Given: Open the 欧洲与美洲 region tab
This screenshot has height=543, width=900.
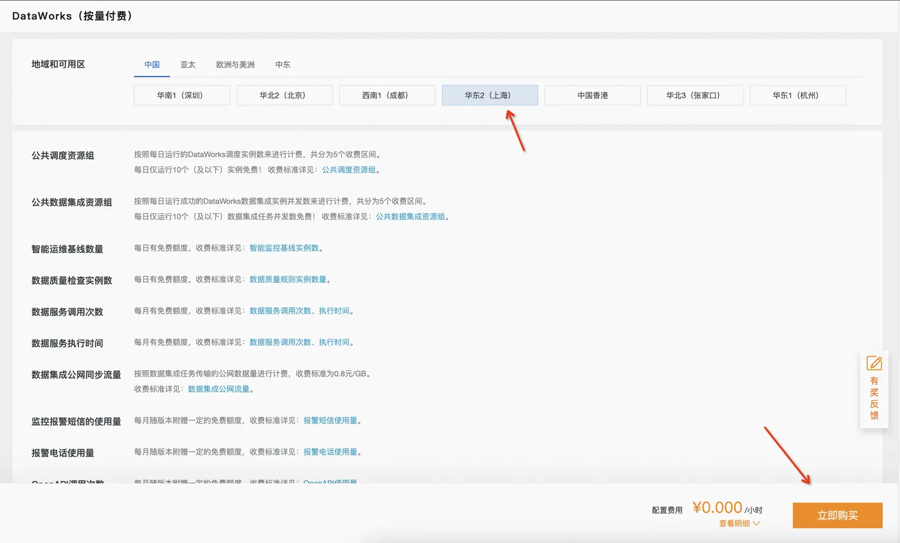Looking at the screenshot, I should point(235,64).
